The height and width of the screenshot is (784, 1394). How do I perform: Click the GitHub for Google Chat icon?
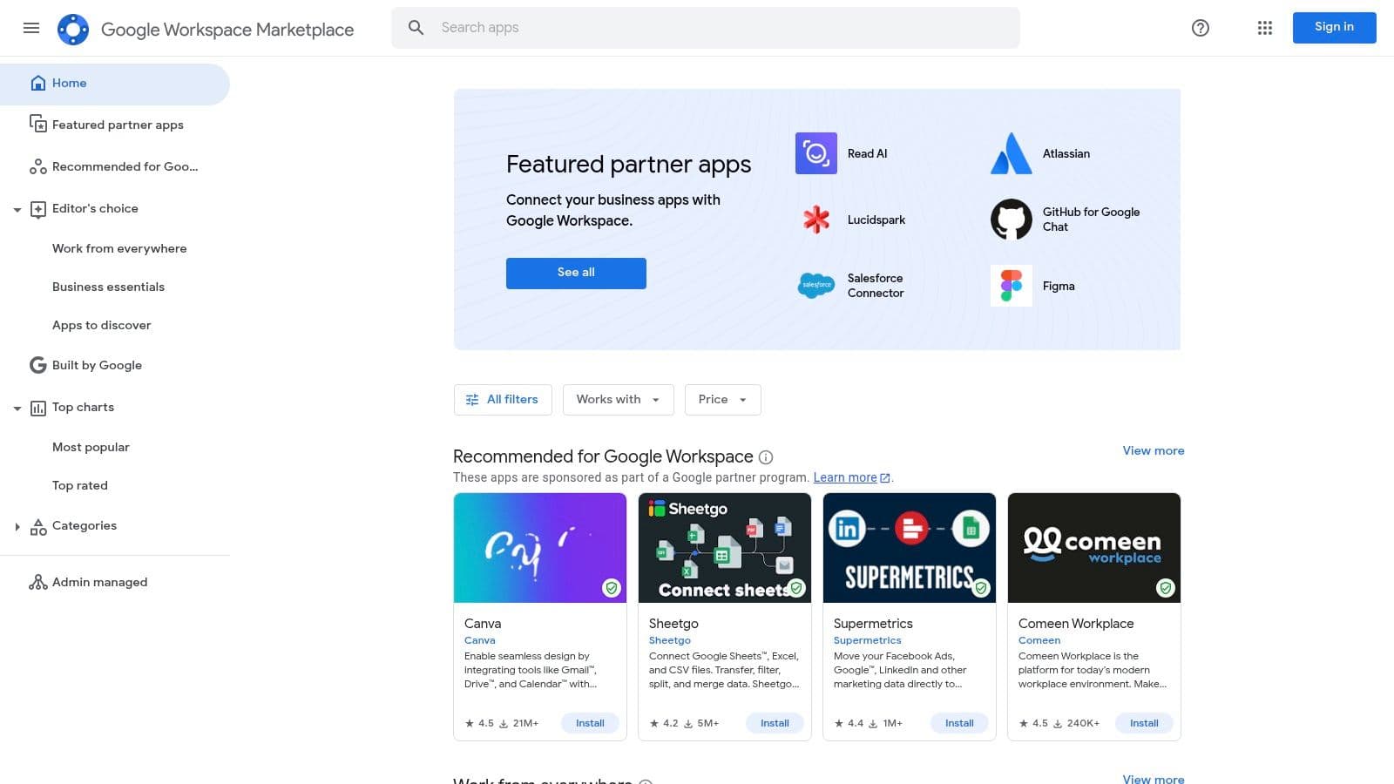(x=1011, y=220)
